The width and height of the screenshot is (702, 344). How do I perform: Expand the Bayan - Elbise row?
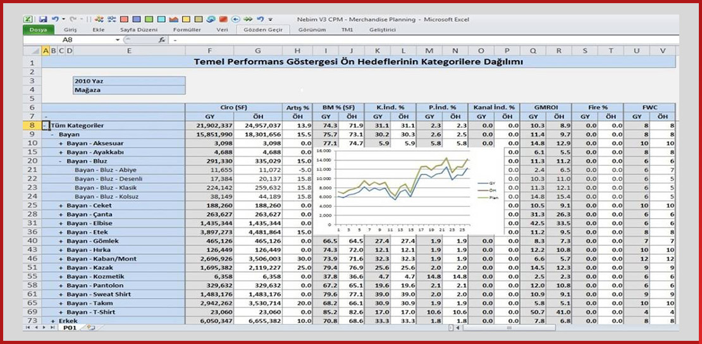click(x=61, y=223)
